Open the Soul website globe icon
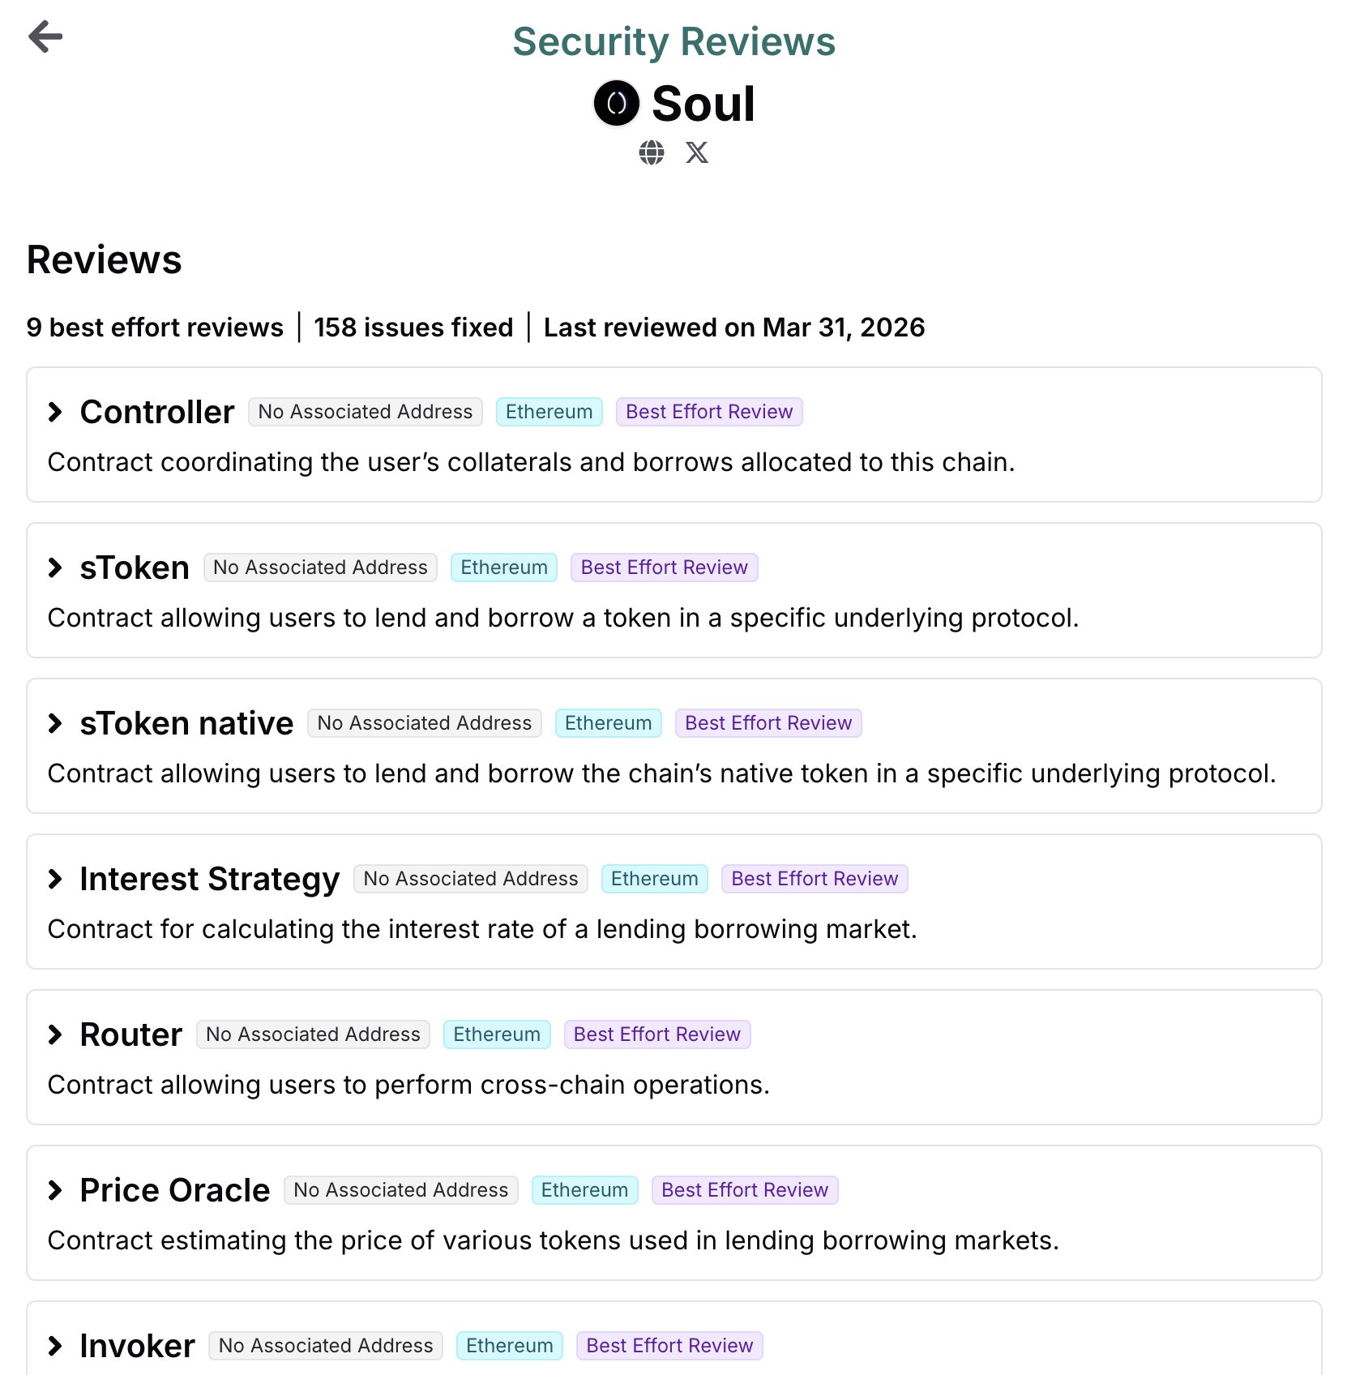 point(651,152)
